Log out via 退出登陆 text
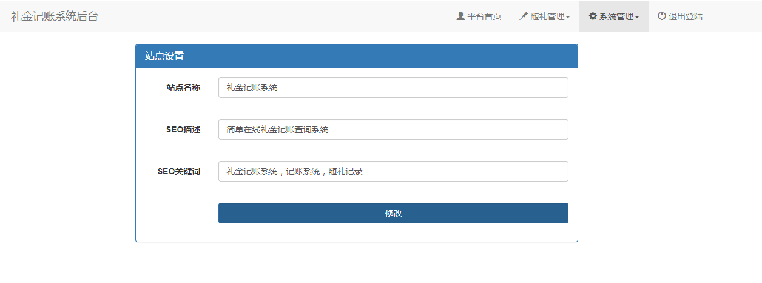 (x=686, y=16)
